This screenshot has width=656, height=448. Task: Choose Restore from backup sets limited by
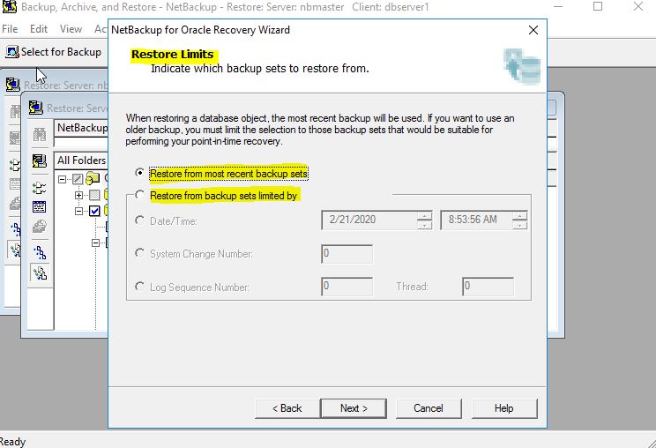pos(139,195)
